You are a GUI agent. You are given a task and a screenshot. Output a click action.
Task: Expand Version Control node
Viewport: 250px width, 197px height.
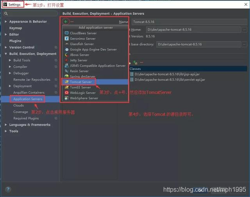(6, 47)
